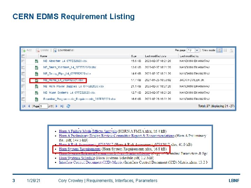Go to last page of listing
251x188 pixels.
[62, 106]
